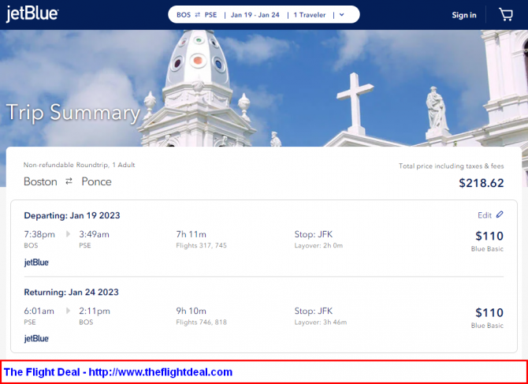Open the shopping cart icon
The image size is (528, 384).
point(506,14)
